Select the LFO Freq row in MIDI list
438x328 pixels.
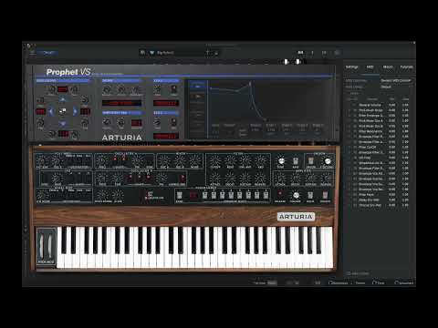click(x=379, y=158)
